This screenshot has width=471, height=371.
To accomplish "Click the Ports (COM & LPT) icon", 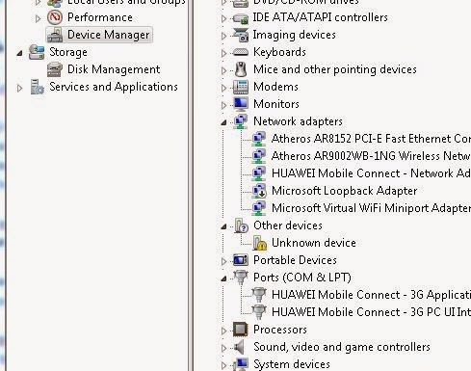I will 241,278.
